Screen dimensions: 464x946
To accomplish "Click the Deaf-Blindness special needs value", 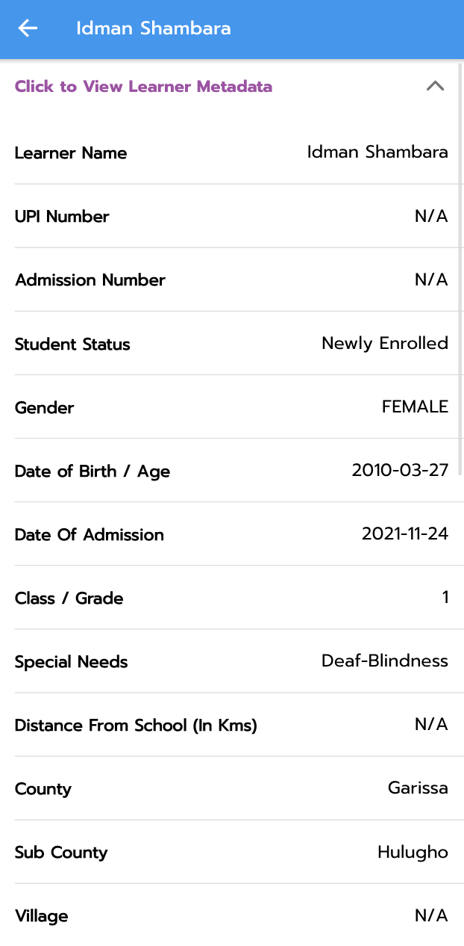I will click(x=384, y=661).
